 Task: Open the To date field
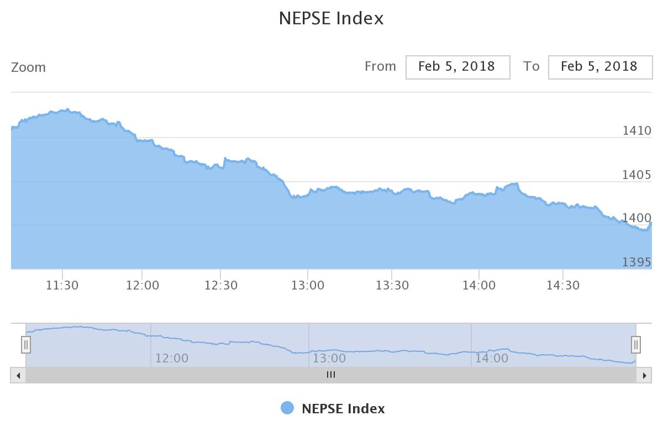pyautogui.click(x=600, y=67)
